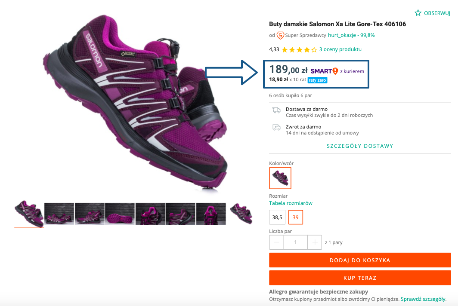Click Dodaj do koszyka button

[360, 260]
